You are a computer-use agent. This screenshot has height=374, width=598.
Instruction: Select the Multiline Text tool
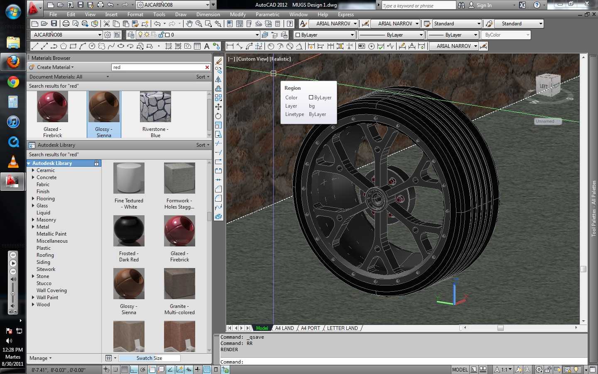[x=206, y=46]
